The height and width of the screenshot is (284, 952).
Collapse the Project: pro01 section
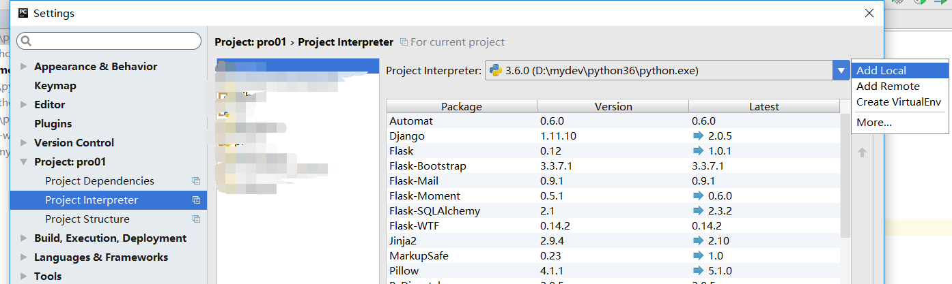pyautogui.click(x=24, y=162)
